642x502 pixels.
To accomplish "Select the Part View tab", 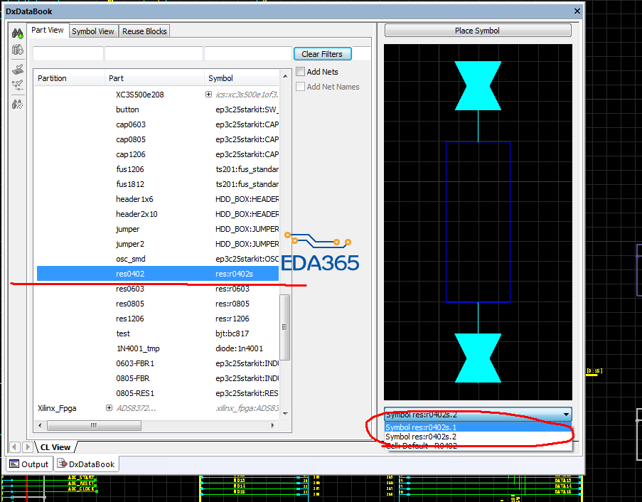I will [x=48, y=31].
